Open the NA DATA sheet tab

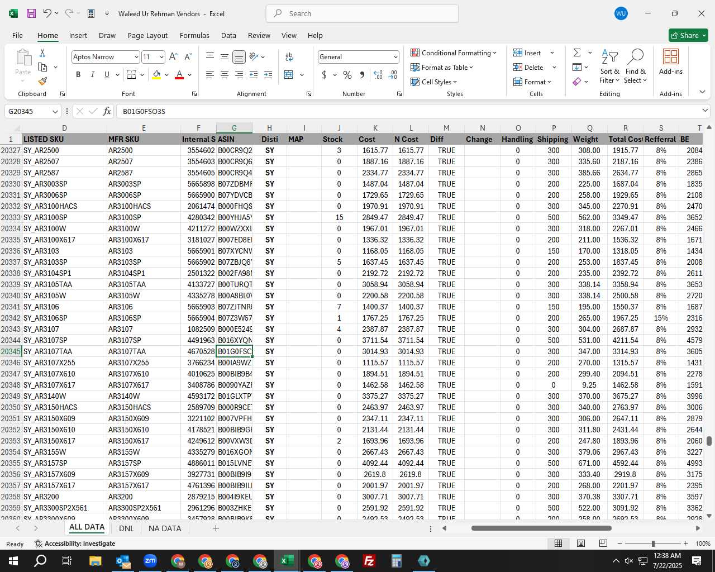165,528
